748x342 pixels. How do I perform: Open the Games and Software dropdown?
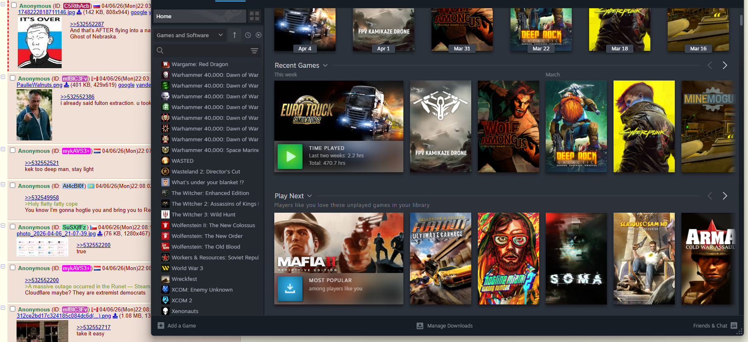(190, 35)
